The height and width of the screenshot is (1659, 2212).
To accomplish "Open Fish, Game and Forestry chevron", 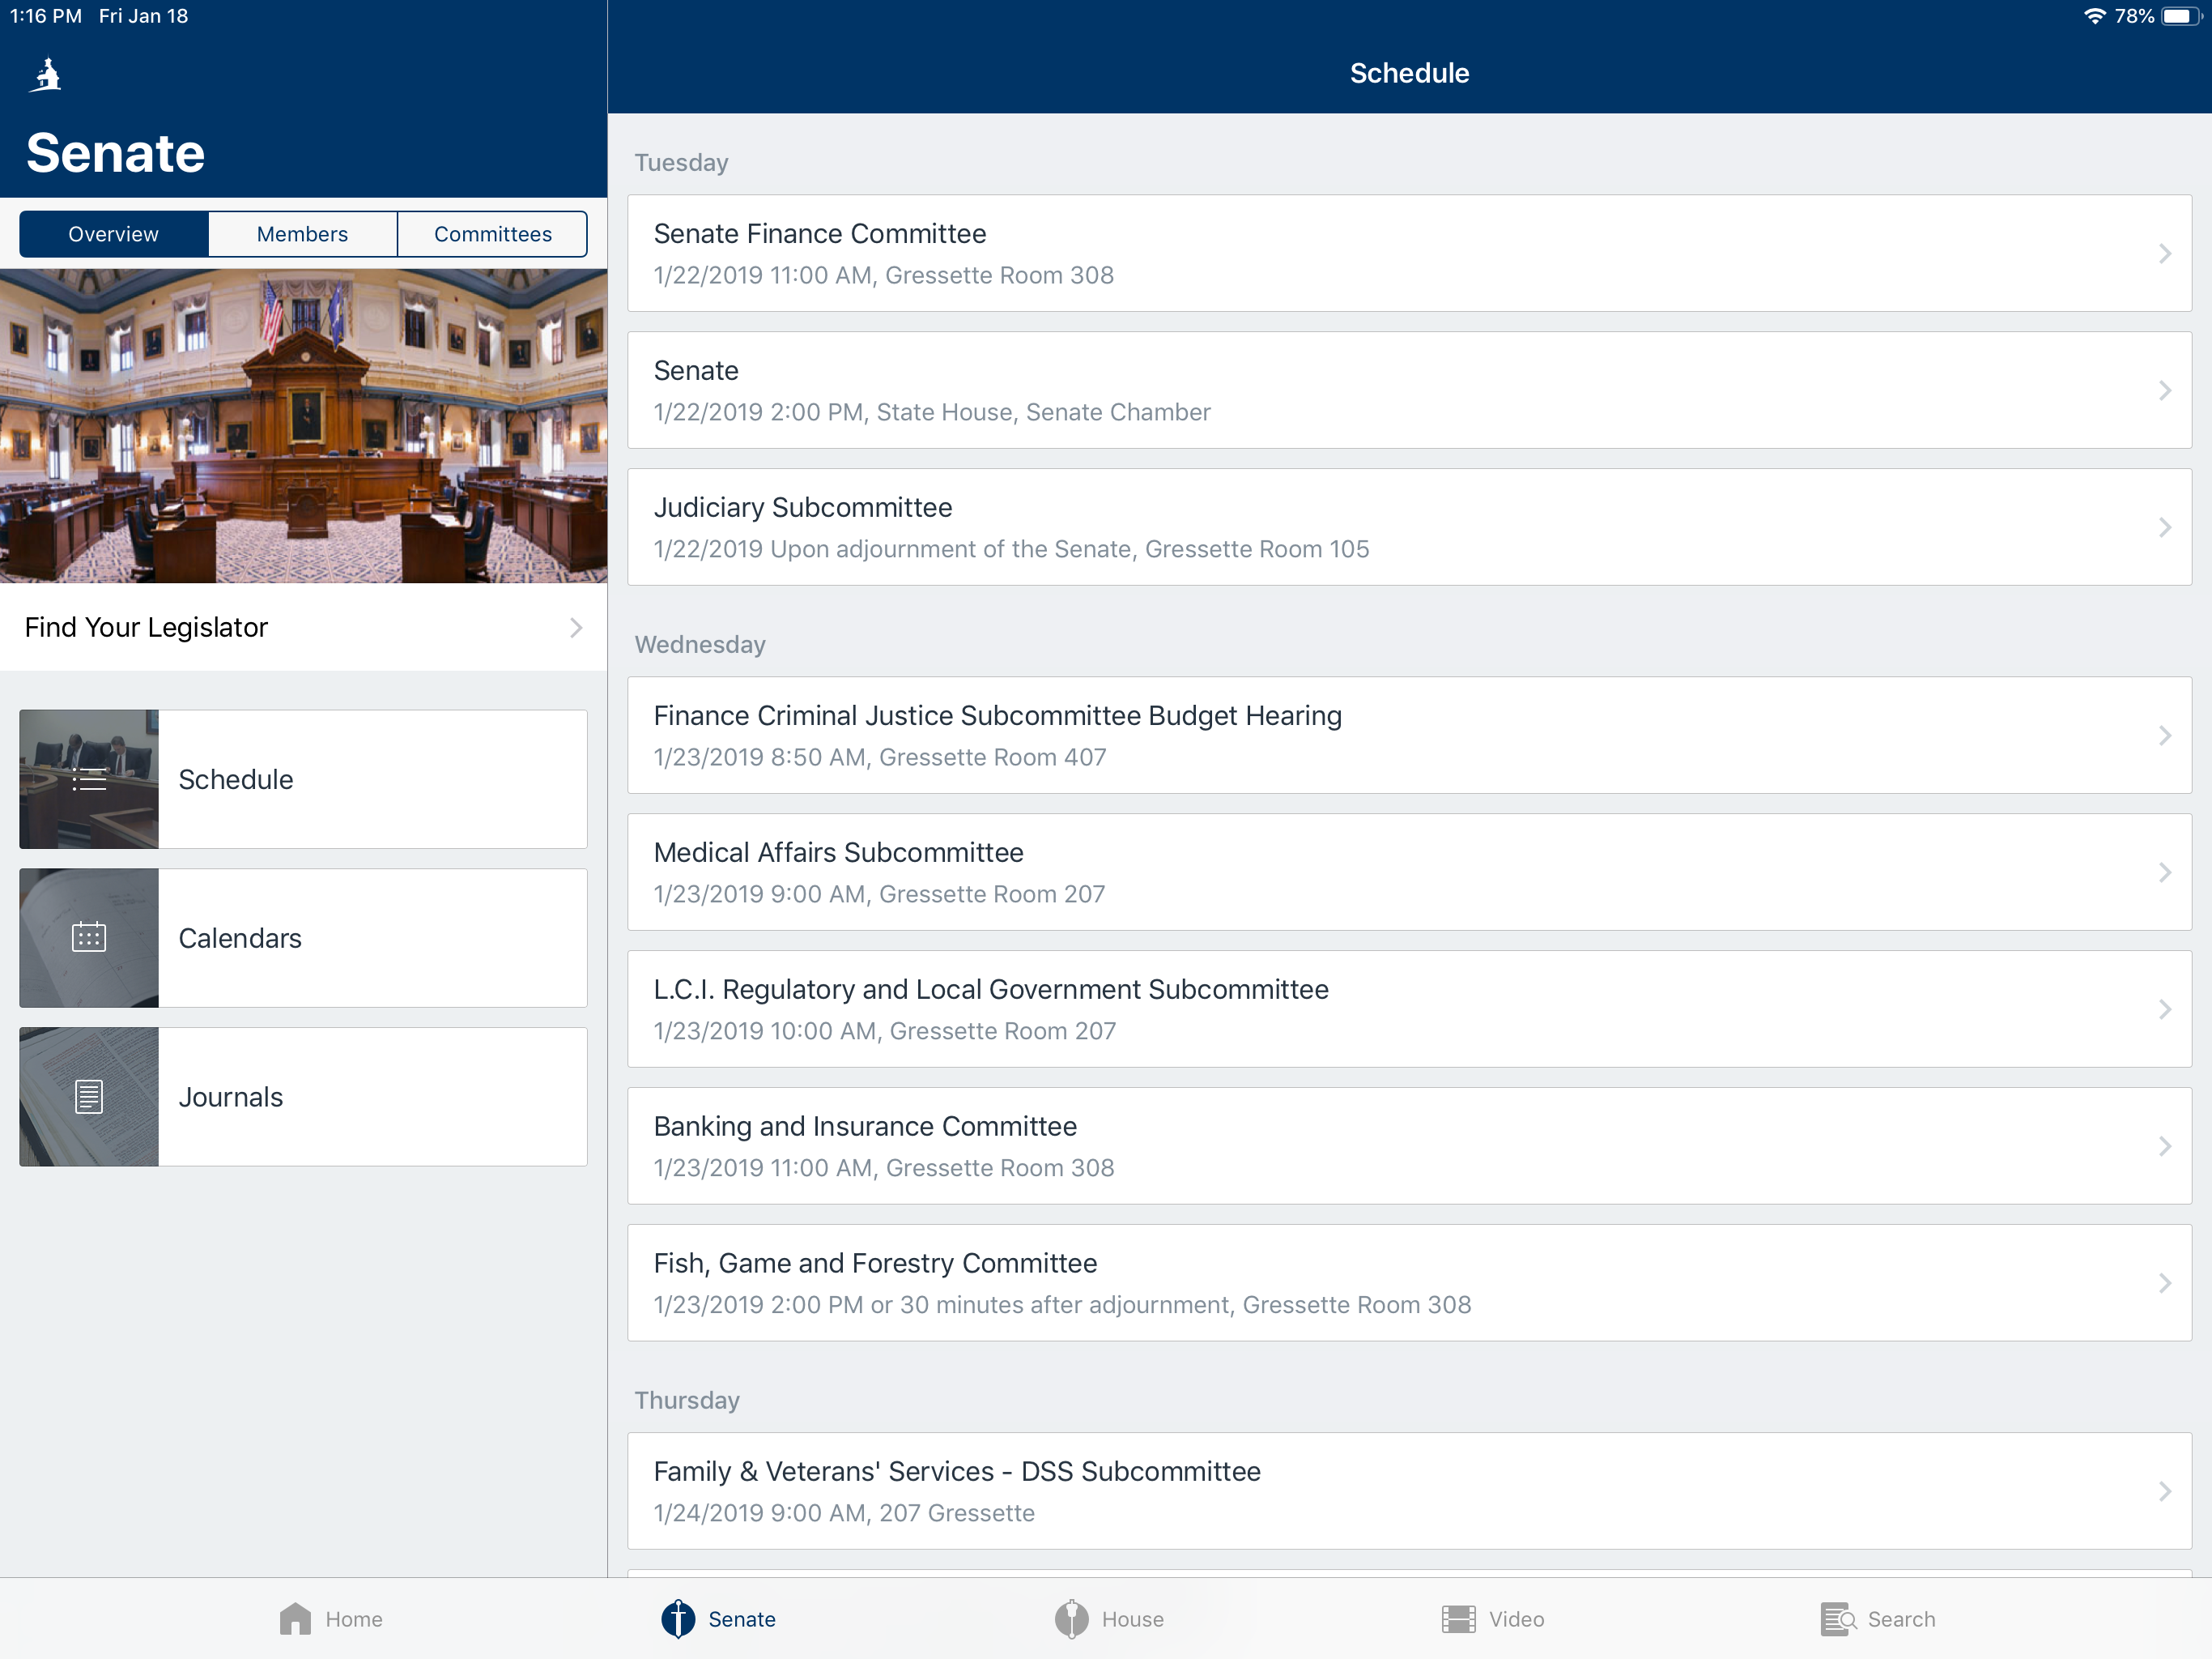I will click(2165, 1283).
